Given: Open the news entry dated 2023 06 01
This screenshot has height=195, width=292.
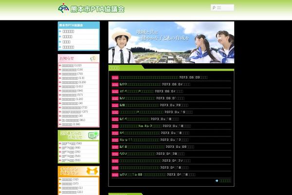Looking at the screenshot, I should 137,98.
